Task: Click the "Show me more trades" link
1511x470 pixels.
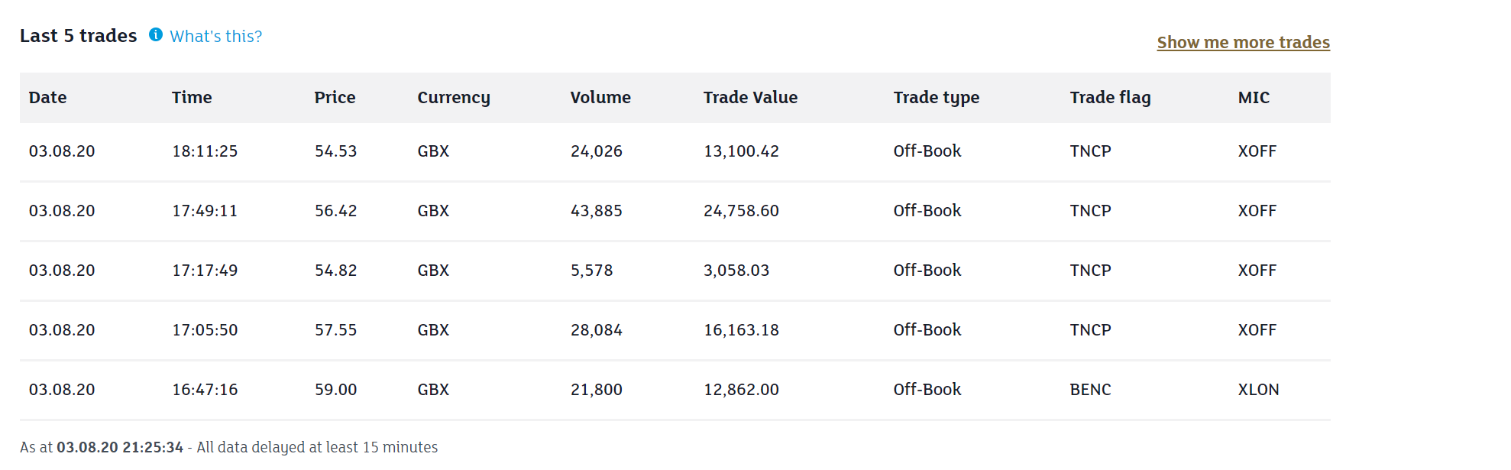Action: click(1243, 42)
